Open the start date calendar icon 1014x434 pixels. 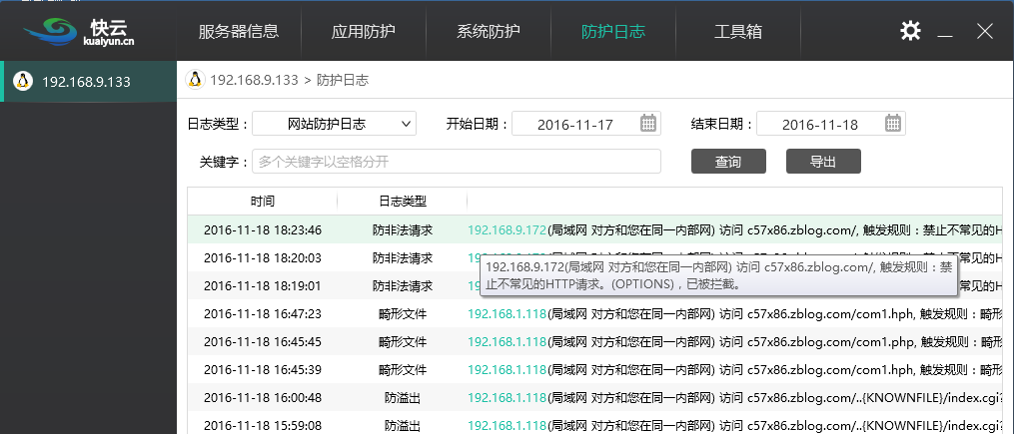649,124
